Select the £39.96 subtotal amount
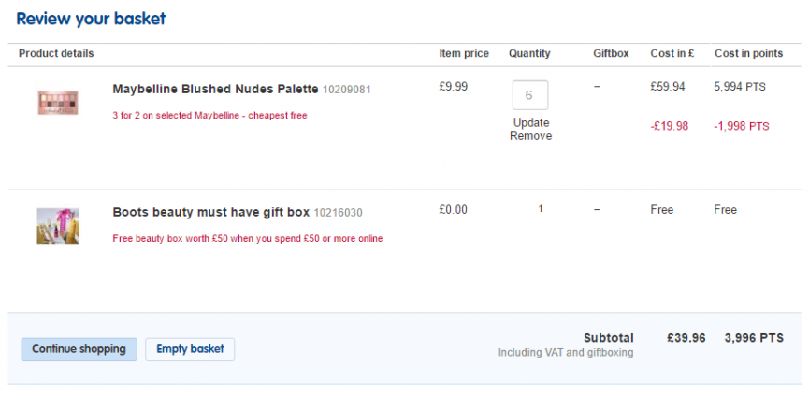Viewport: 809px width, 393px height. point(686,339)
